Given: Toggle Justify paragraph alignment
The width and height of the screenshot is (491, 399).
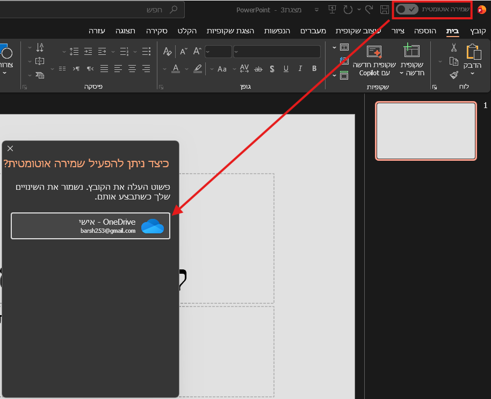Looking at the screenshot, I should pyautogui.click(x=104, y=69).
